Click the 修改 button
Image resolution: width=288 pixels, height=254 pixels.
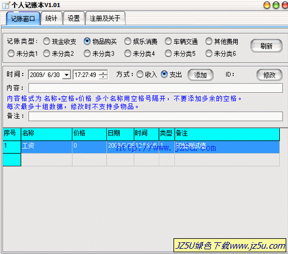(x=269, y=75)
